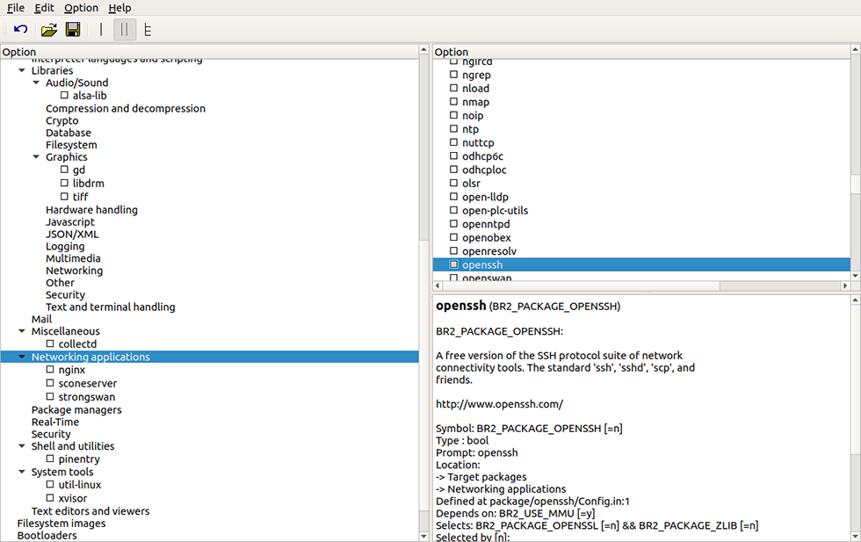Select the open-plc-utils row

point(641,210)
